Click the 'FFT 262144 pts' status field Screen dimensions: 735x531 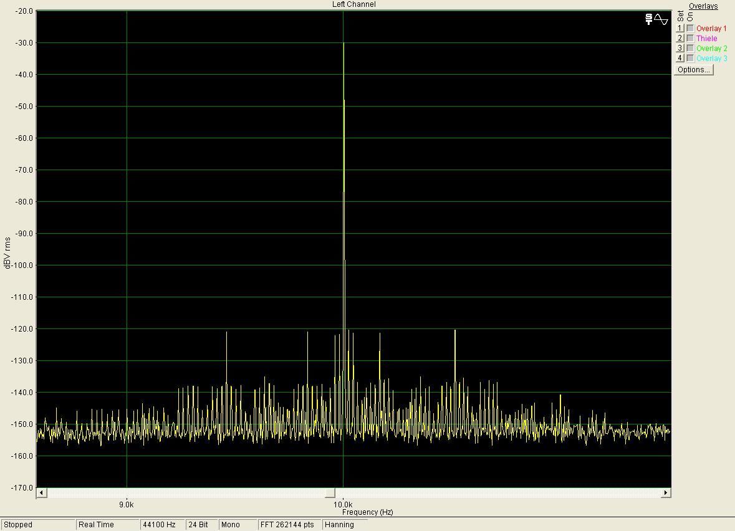click(290, 524)
